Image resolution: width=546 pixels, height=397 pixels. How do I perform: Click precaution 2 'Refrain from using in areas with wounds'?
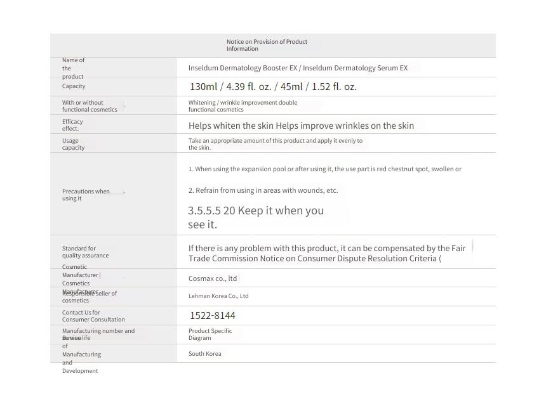(263, 190)
